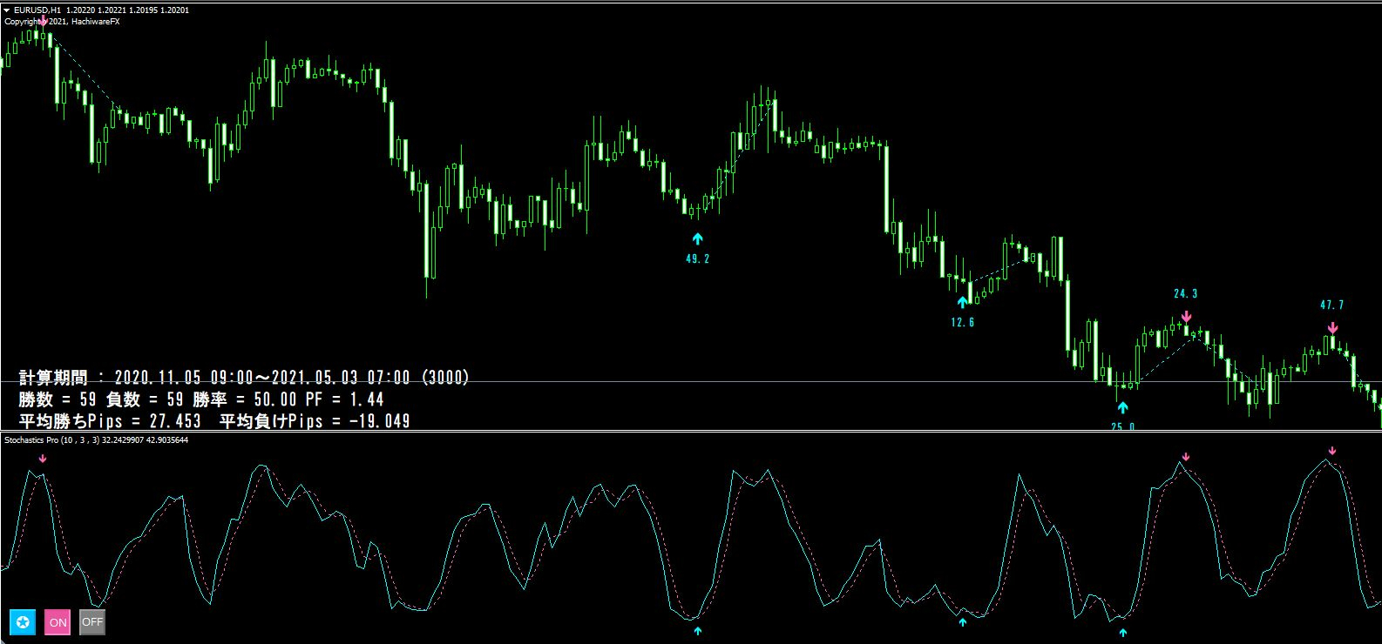Click leftmost pink arrow in stochastics window
1382x644 pixels.
click(x=43, y=458)
